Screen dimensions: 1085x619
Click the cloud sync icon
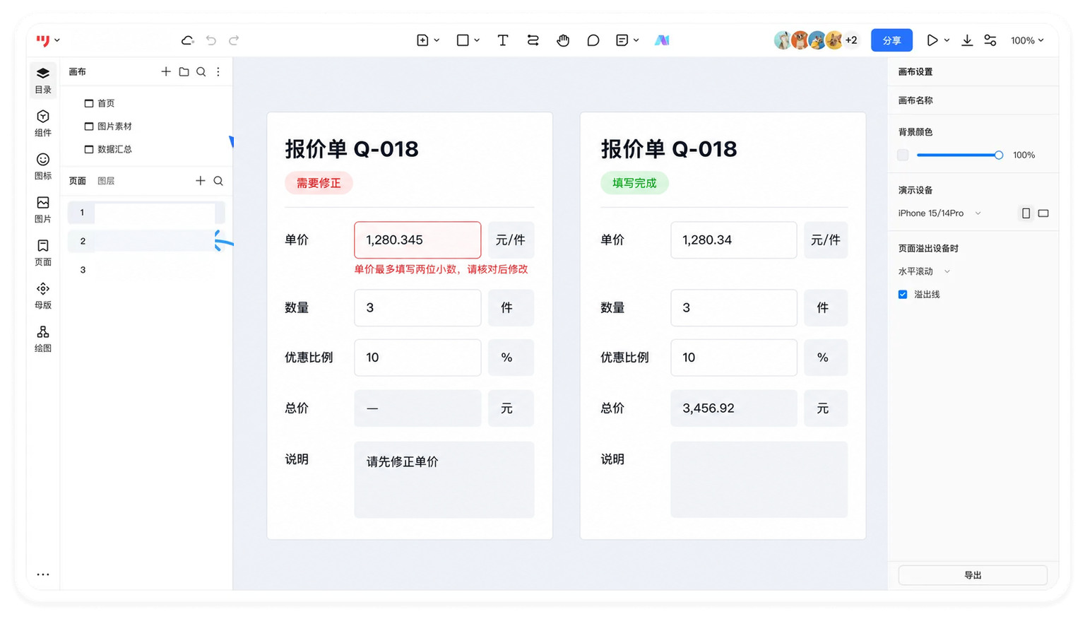[x=187, y=40]
